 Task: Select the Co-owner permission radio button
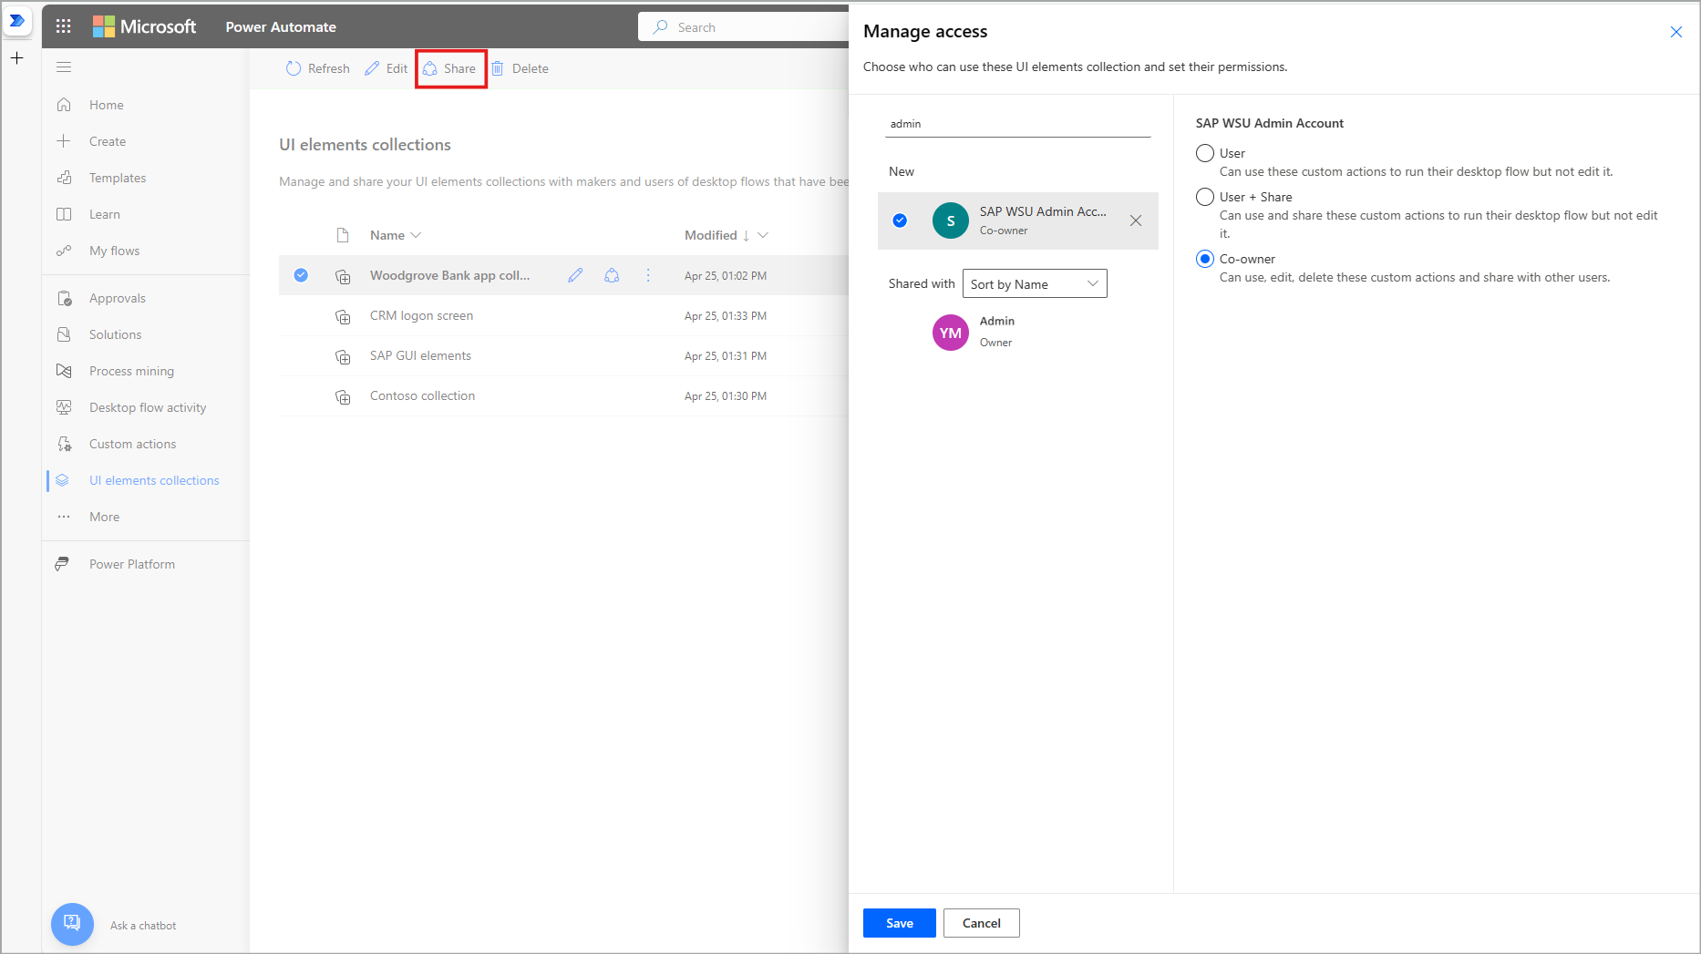[x=1204, y=259]
